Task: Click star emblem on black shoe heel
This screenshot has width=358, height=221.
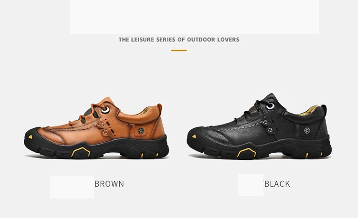Action: tap(307, 131)
